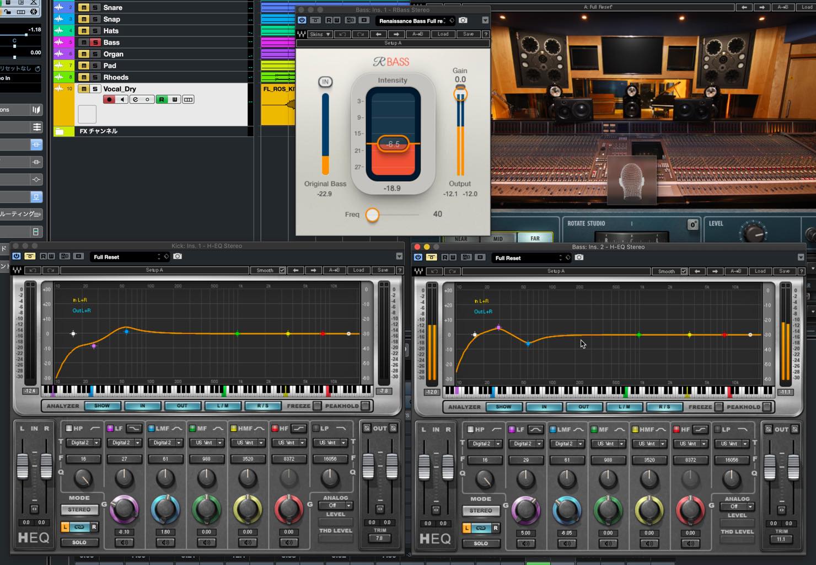816x565 pixels.
Task: Click A→B copy button in Kick H-EQ
Action: click(x=334, y=270)
